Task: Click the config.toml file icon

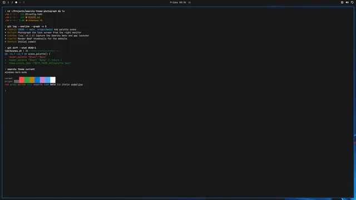Action: coord(26,14)
